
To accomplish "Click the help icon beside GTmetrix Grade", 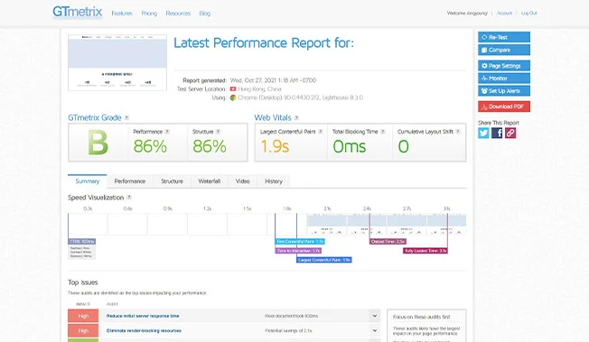I will point(126,118).
